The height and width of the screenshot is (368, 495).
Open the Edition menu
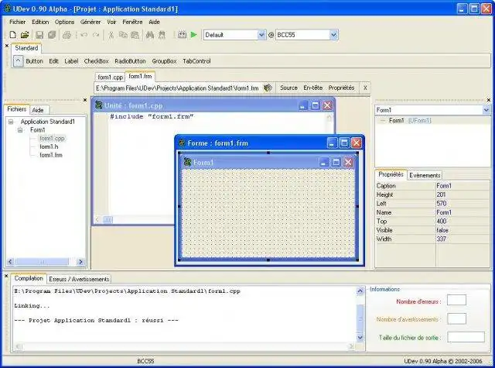point(40,22)
